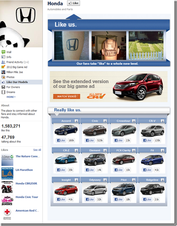Viewport: 177px width, 226px height.
Task: Click the info icon on the Pilot card
Action: click(x=133, y=180)
